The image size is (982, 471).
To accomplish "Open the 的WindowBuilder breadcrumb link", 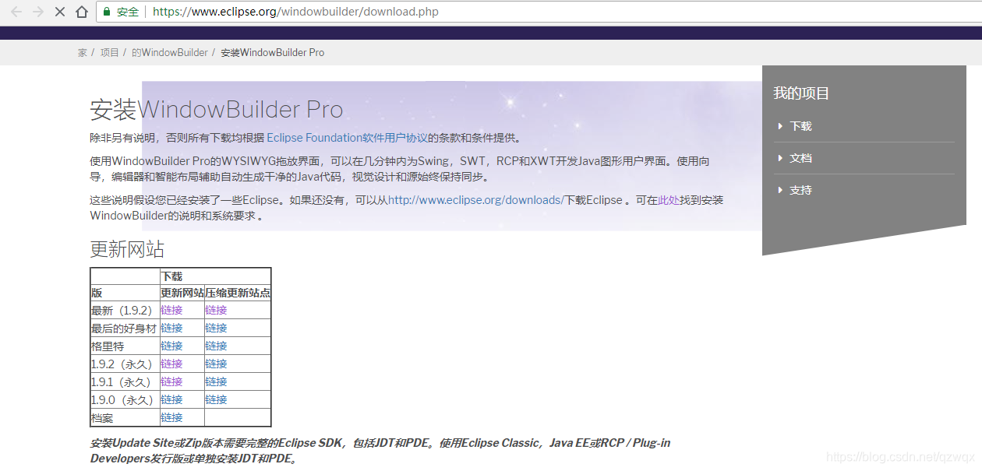I will (x=170, y=53).
